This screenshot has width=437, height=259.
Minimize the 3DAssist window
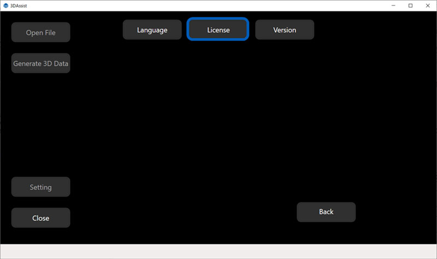[392, 5]
